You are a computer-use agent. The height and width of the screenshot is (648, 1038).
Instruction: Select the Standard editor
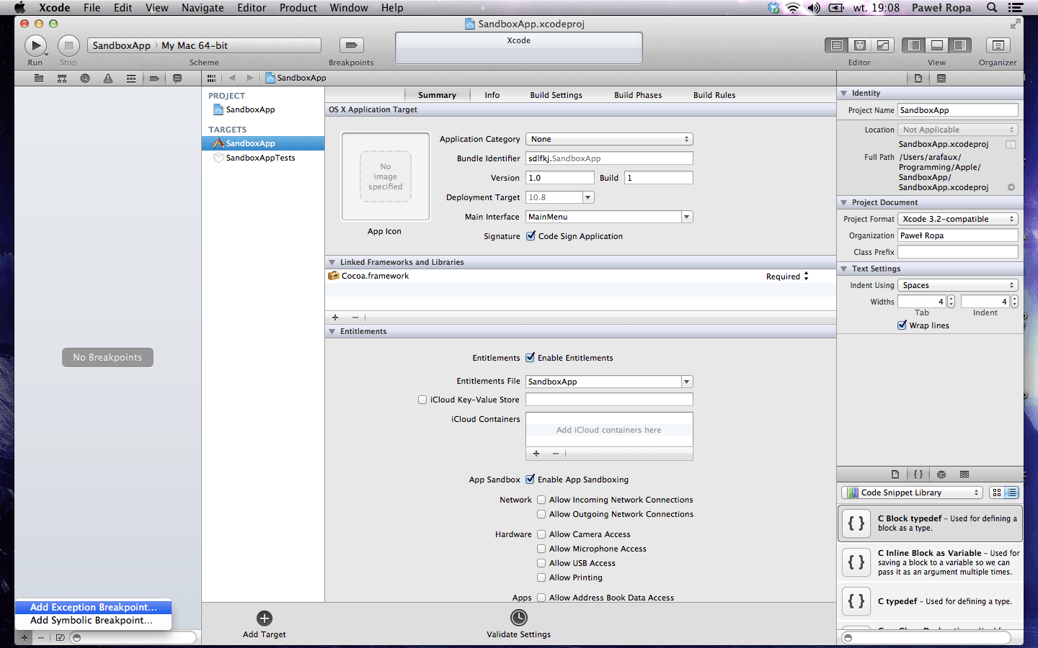837,45
